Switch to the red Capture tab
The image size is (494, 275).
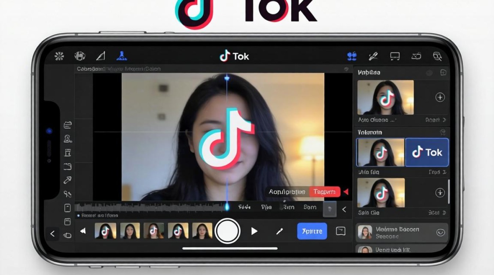click(x=325, y=191)
